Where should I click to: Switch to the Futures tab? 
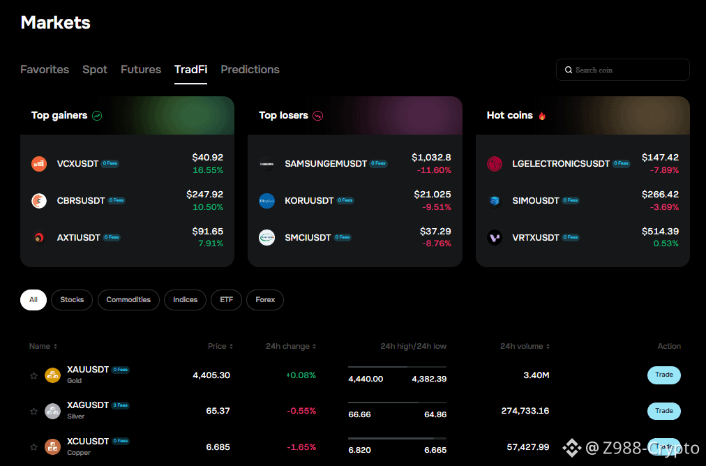tap(141, 69)
